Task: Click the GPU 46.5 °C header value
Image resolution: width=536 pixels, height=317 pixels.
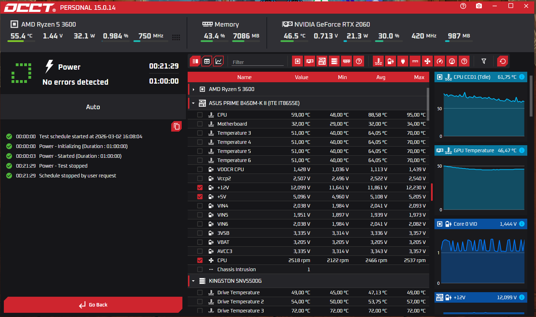Action: coord(294,36)
